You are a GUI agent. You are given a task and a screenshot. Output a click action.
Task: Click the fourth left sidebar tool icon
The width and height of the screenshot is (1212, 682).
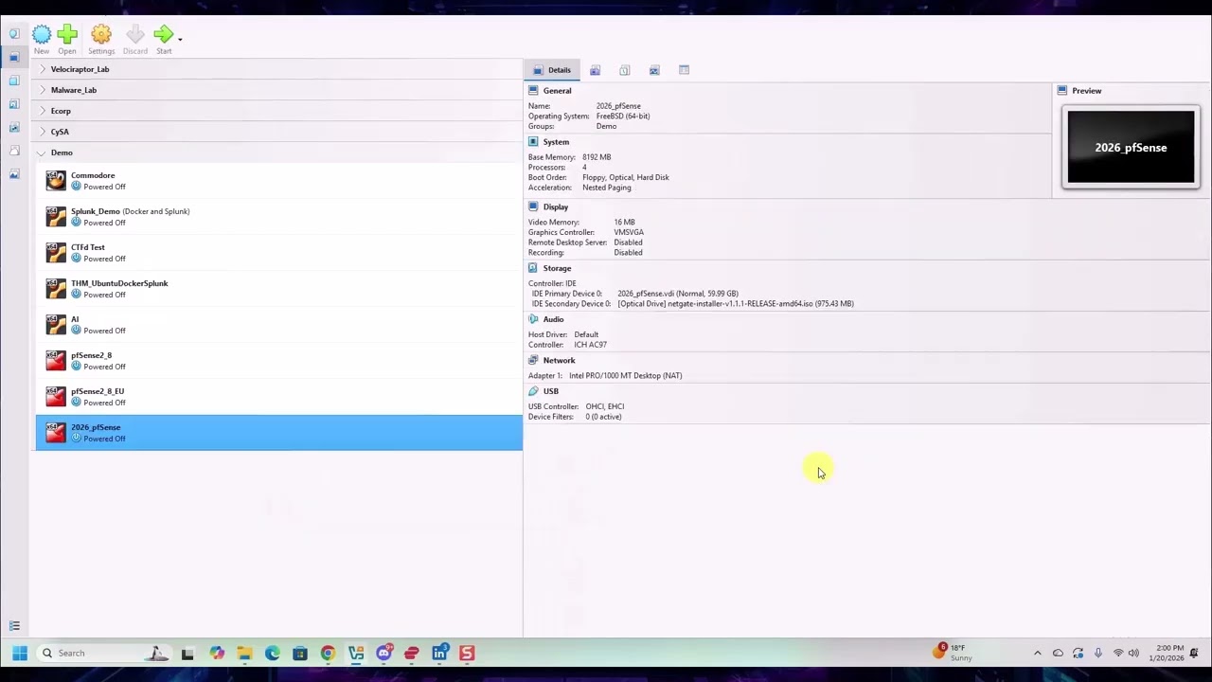[x=14, y=104]
